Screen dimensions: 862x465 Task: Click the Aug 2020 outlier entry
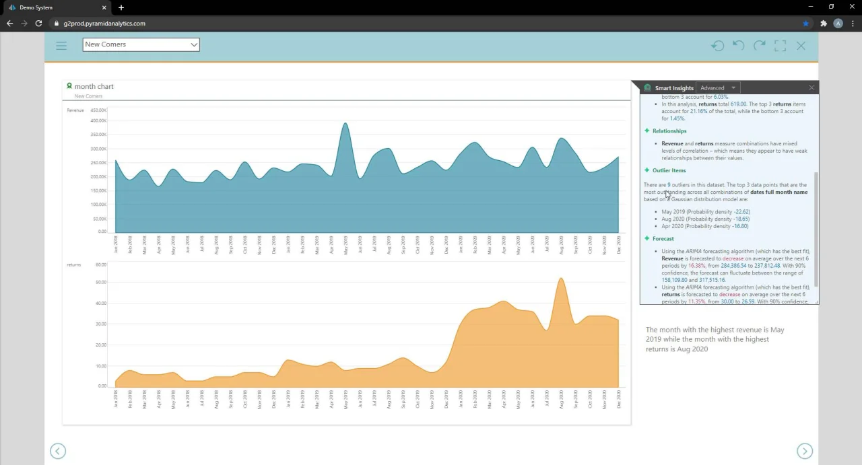click(x=706, y=219)
